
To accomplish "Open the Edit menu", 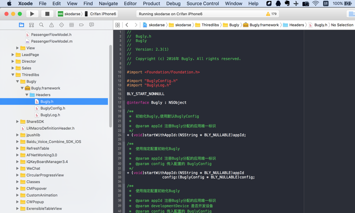I will click(x=56, y=4).
